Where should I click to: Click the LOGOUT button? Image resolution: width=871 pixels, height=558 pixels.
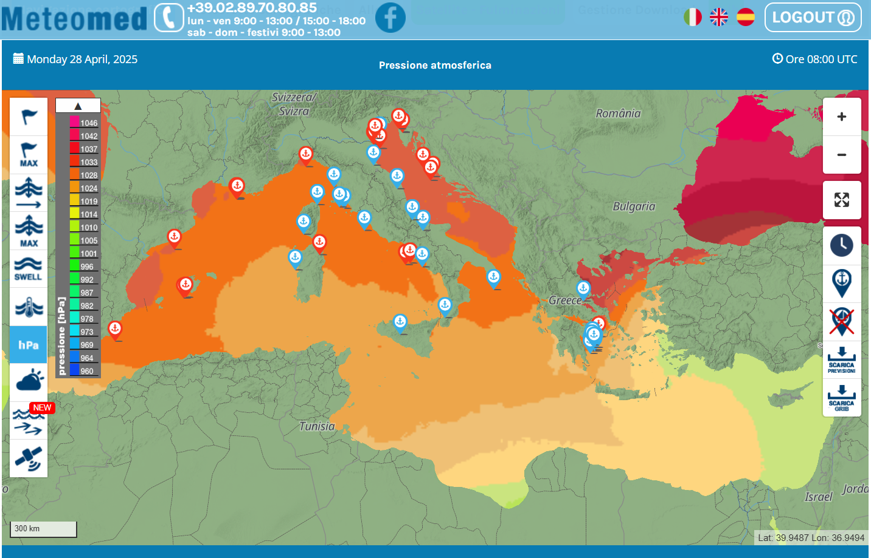coord(813,18)
